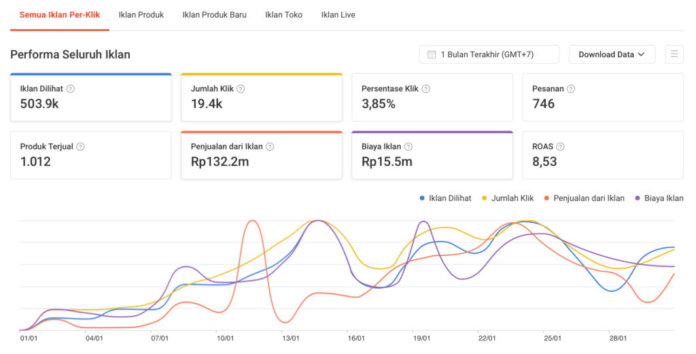Click question mark icon beside Pesanan
The image size is (696, 354).
coord(571,88)
